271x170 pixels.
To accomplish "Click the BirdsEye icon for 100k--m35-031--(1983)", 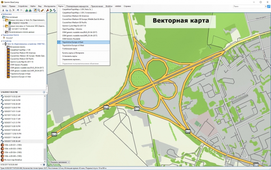I will (2, 145).
